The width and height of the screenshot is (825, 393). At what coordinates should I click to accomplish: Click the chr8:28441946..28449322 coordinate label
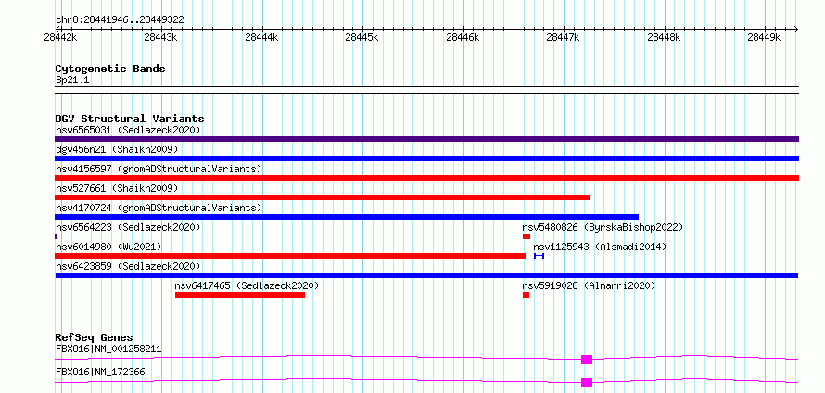tap(120, 20)
